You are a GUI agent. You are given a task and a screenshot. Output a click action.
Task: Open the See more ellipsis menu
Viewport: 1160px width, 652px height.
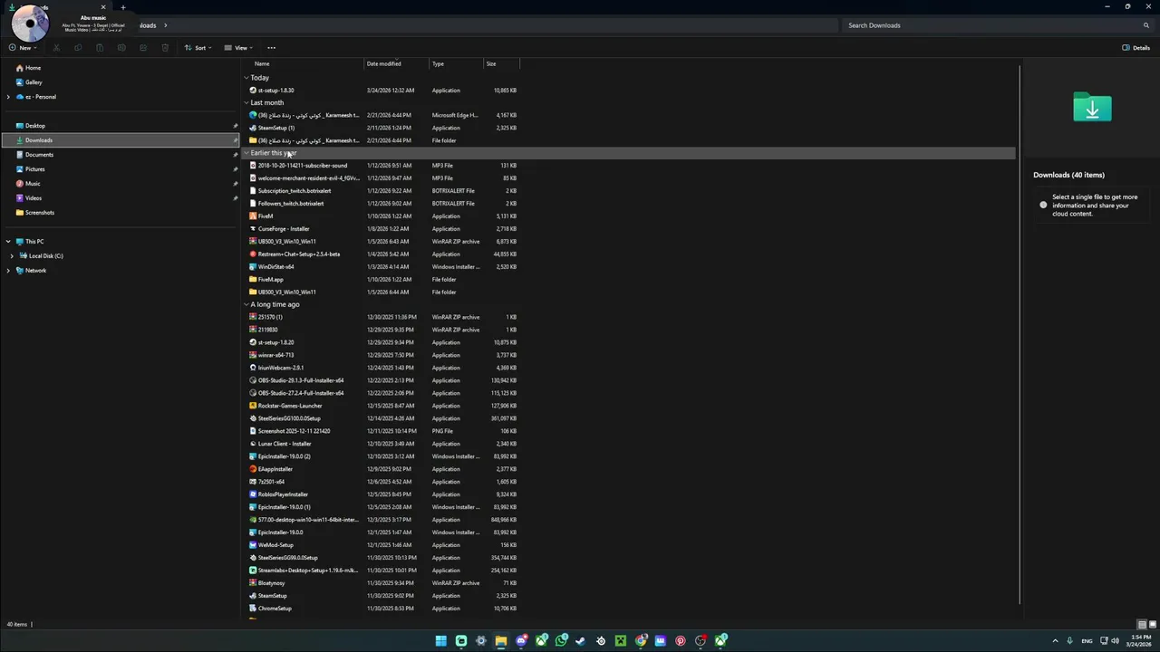[271, 48]
